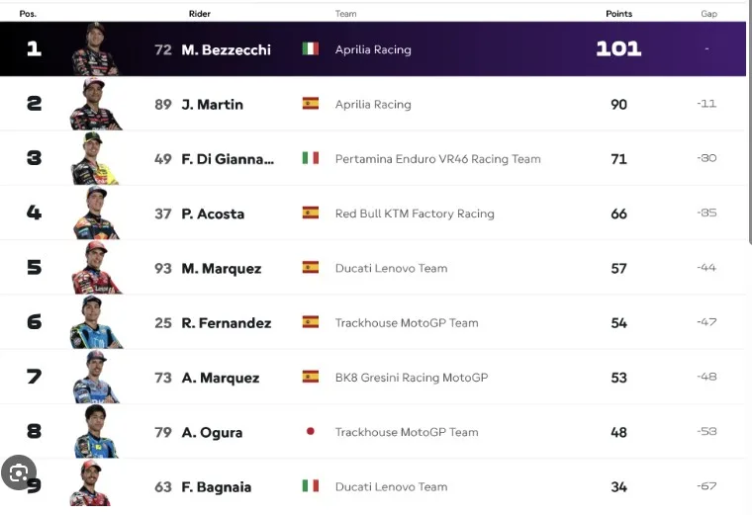Click the Spanish flag beside J. Martin
752x515 pixels.
click(311, 104)
